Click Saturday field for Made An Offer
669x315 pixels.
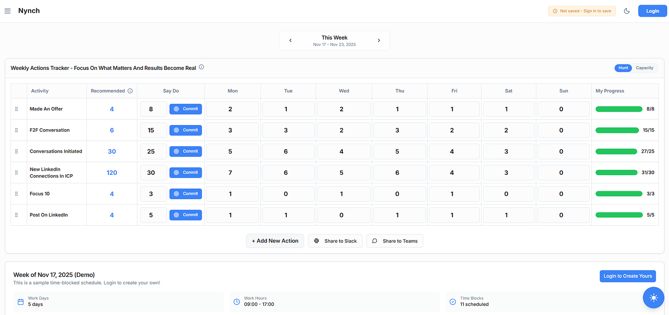pos(509,109)
